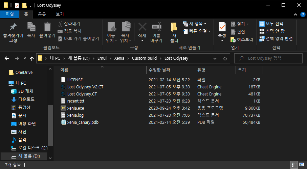Click Emul in the address path
Screen dimensions: 307x169
[102, 58]
